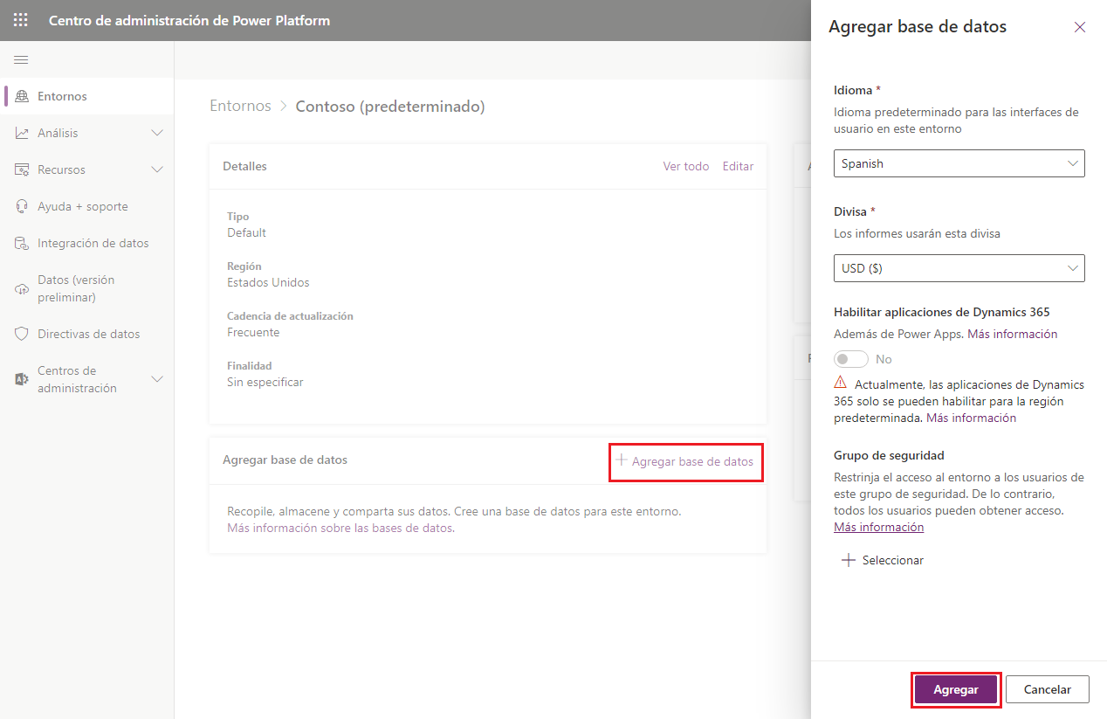Click the Directivas de datos shield icon
1107x719 pixels.
pyautogui.click(x=22, y=334)
